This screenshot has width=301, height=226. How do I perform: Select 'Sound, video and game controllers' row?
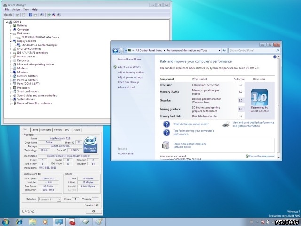[37, 96]
